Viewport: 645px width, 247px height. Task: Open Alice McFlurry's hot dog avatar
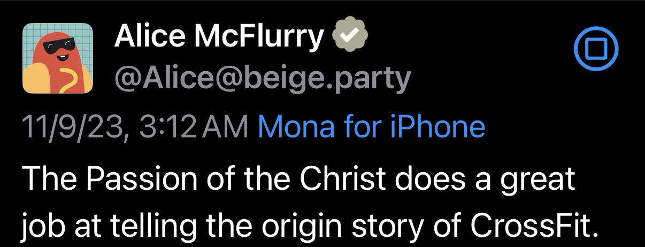(58, 58)
